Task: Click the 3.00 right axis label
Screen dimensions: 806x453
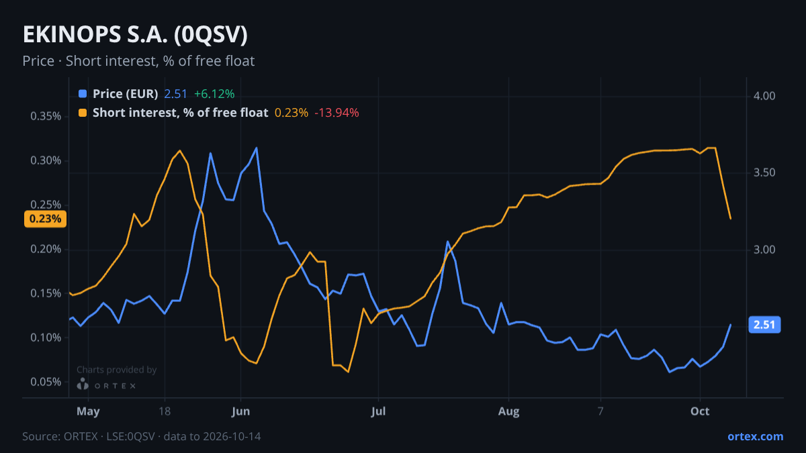Action: pyautogui.click(x=764, y=250)
